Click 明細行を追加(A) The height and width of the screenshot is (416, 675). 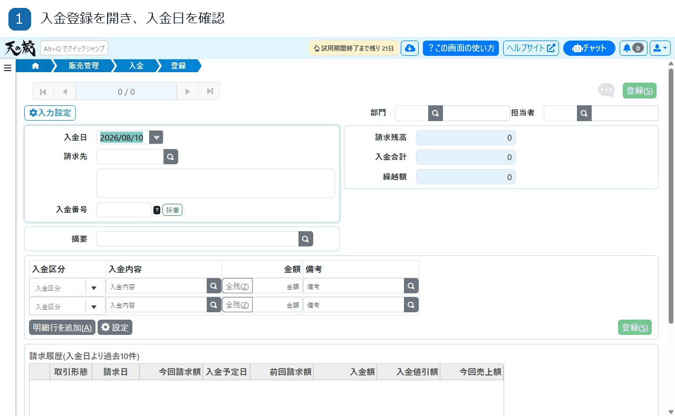point(62,328)
